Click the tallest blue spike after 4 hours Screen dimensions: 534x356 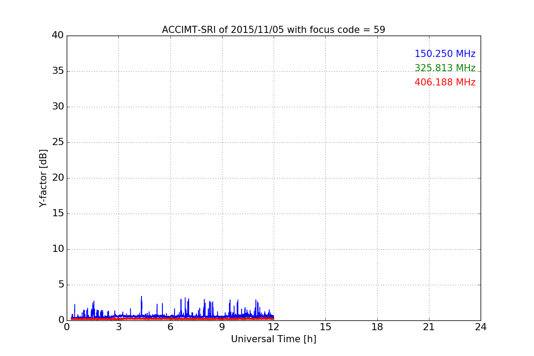(142, 307)
